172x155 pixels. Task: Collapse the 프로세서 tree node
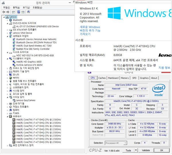7,116
